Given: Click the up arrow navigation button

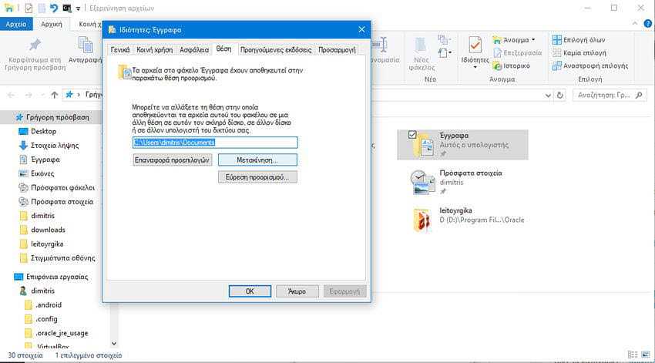Looking at the screenshot, I should pyautogui.click(x=54, y=95).
